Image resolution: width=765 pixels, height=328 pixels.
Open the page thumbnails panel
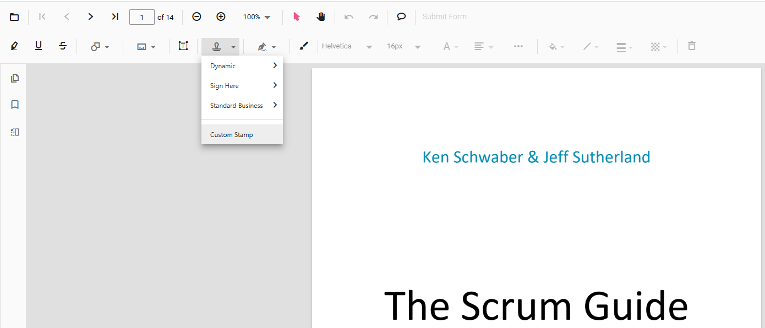pyautogui.click(x=15, y=78)
